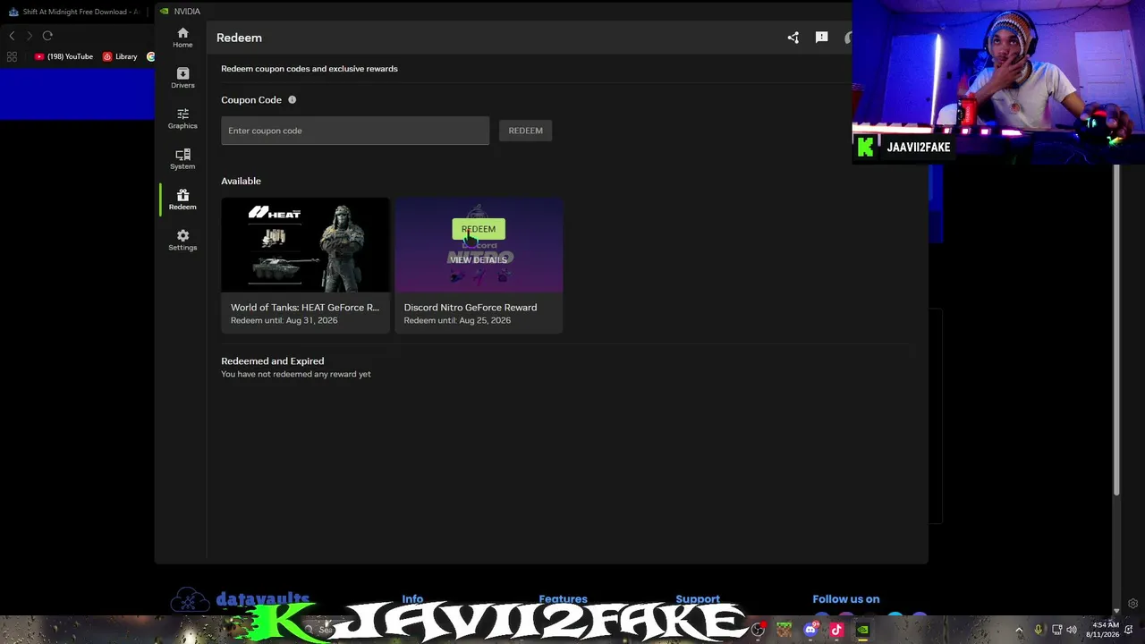Click the browser scrollbar down arrow

(x=1116, y=609)
